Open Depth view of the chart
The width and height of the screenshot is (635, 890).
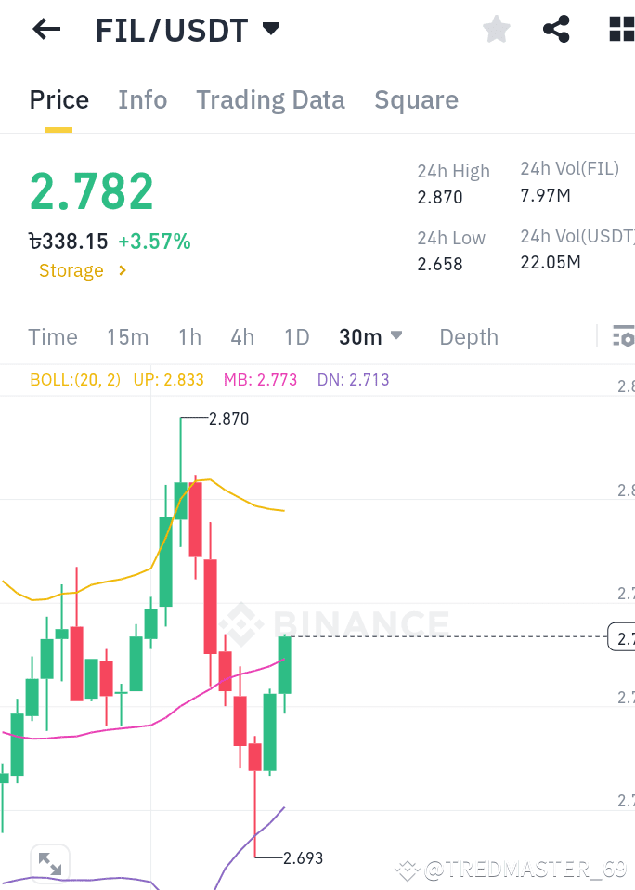468,336
